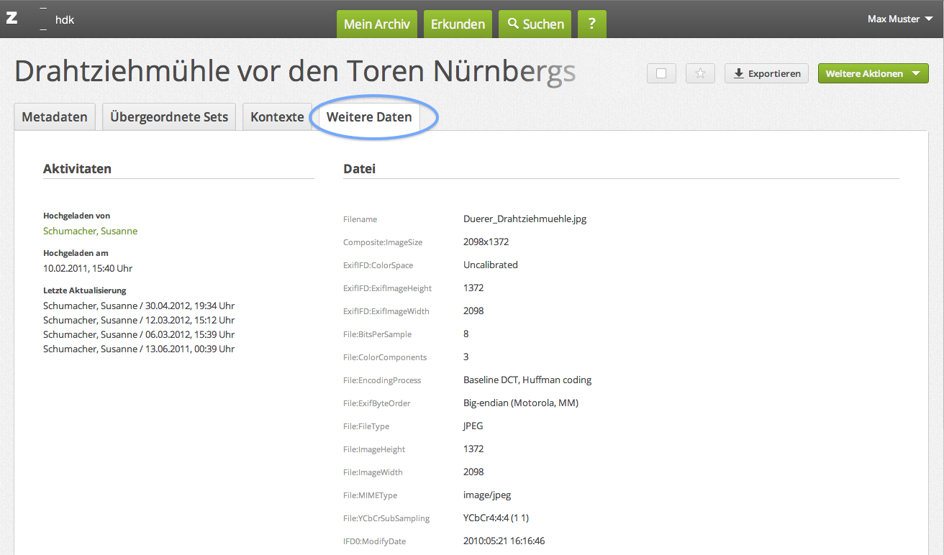
Task: Select the Kontexte tab
Action: pyautogui.click(x=277, y=117)
